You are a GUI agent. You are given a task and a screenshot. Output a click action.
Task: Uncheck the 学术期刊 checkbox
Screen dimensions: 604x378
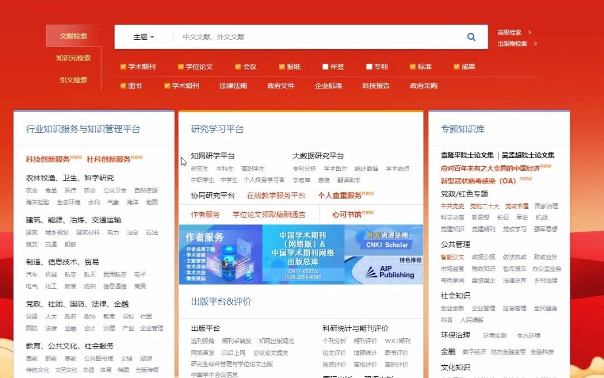pos(123,66)
